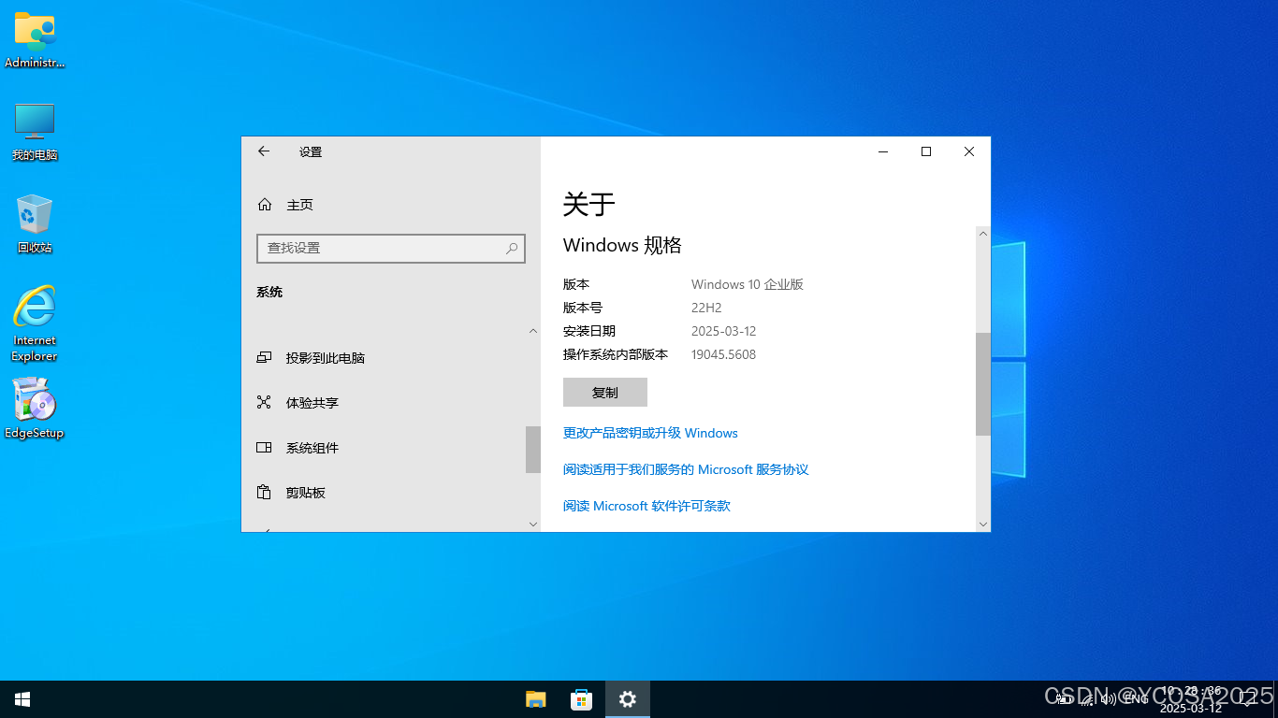Click the Windows 10 企业版 value
This screenshot has width=1278, height=718.
(748, 284)
